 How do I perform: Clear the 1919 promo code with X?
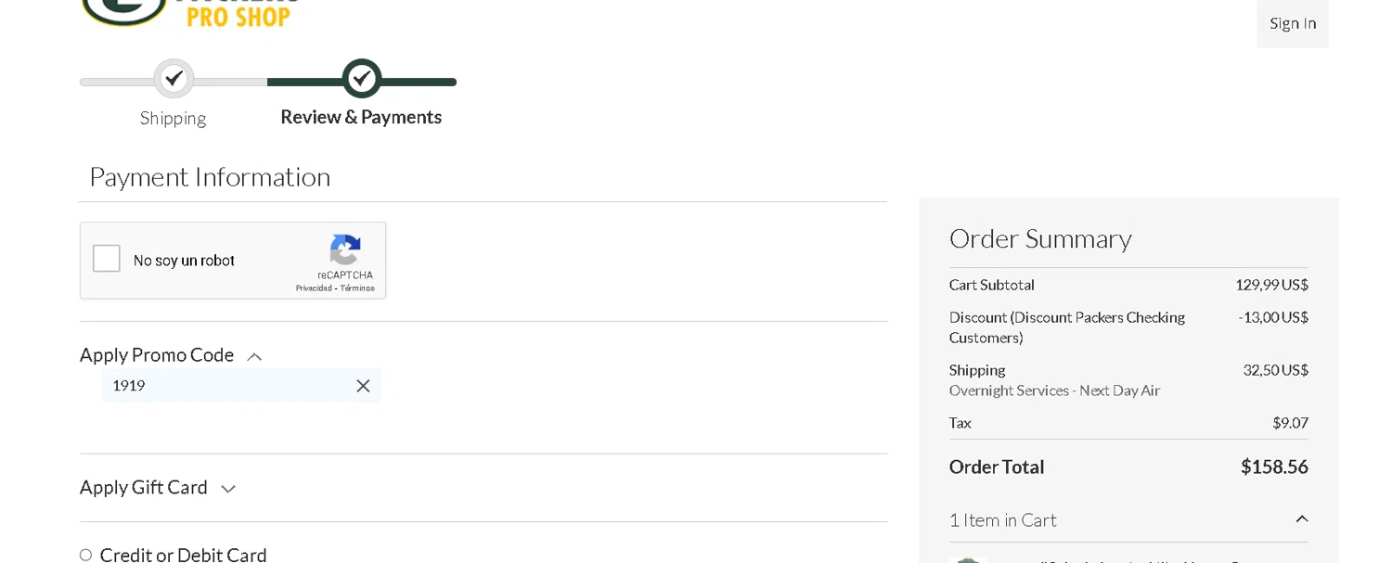[363, 386]
